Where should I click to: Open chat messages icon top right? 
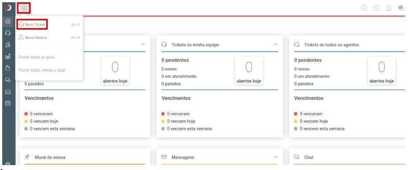click(401, 8)
